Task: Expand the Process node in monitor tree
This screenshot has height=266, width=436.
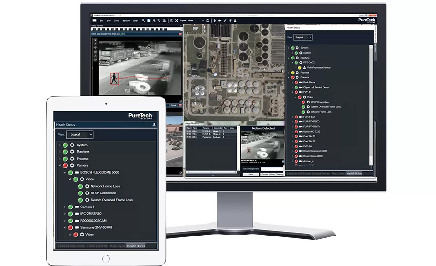Action: pos(289,73)
